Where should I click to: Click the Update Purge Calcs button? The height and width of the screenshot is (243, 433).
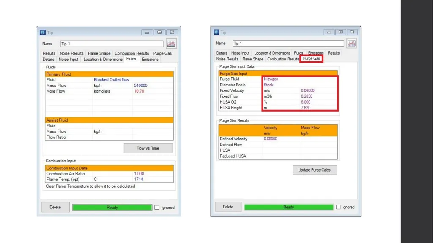click(x=315, y=170)
